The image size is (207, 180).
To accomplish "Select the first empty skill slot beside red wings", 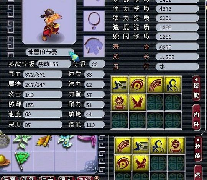I will (155, 102).
